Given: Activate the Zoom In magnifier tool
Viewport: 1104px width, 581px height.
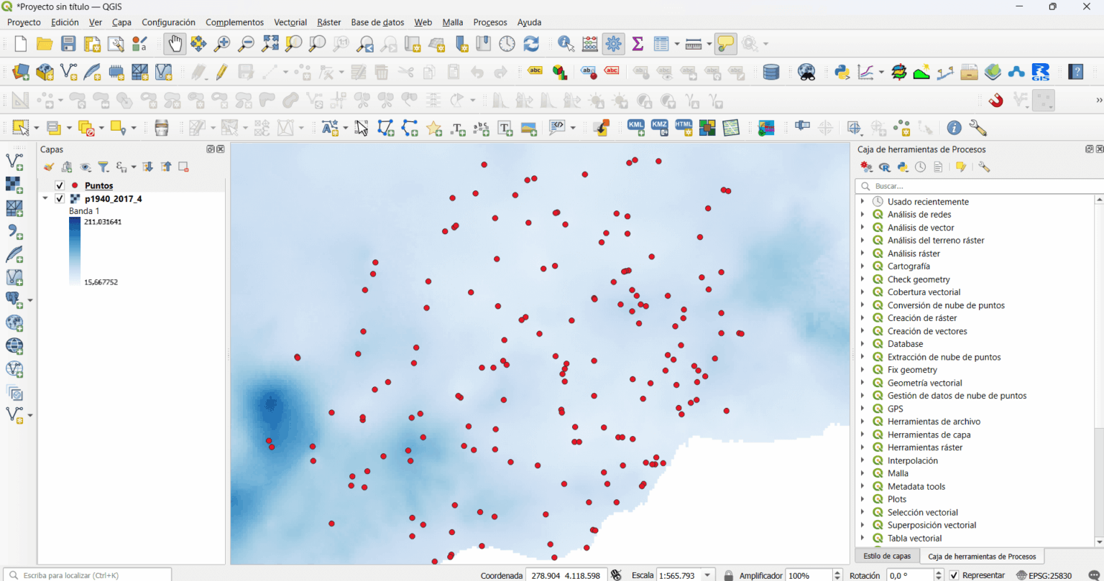Looking at the screenshot, I should pos(223,43).
